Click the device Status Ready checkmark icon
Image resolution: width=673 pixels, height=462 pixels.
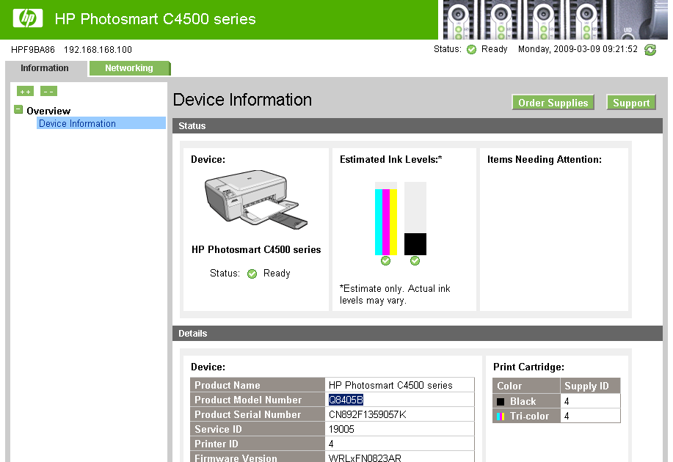[252, 274]
